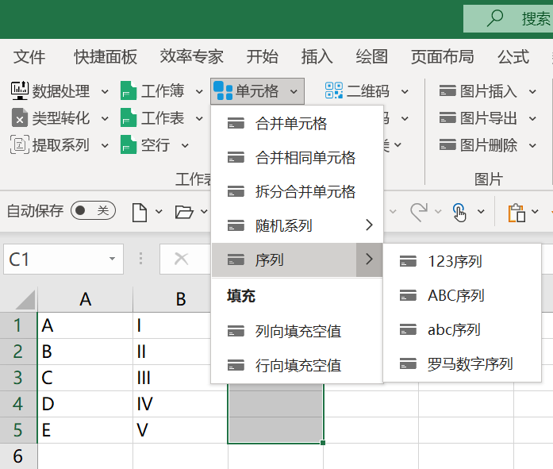553x469 pixels.
Task: Click the 图片导出 icon
Action: pyautogui.click(x=447, y=117)
